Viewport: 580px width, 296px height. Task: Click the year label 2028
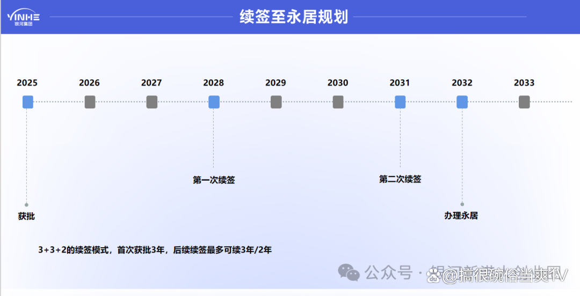click(213, 83)
